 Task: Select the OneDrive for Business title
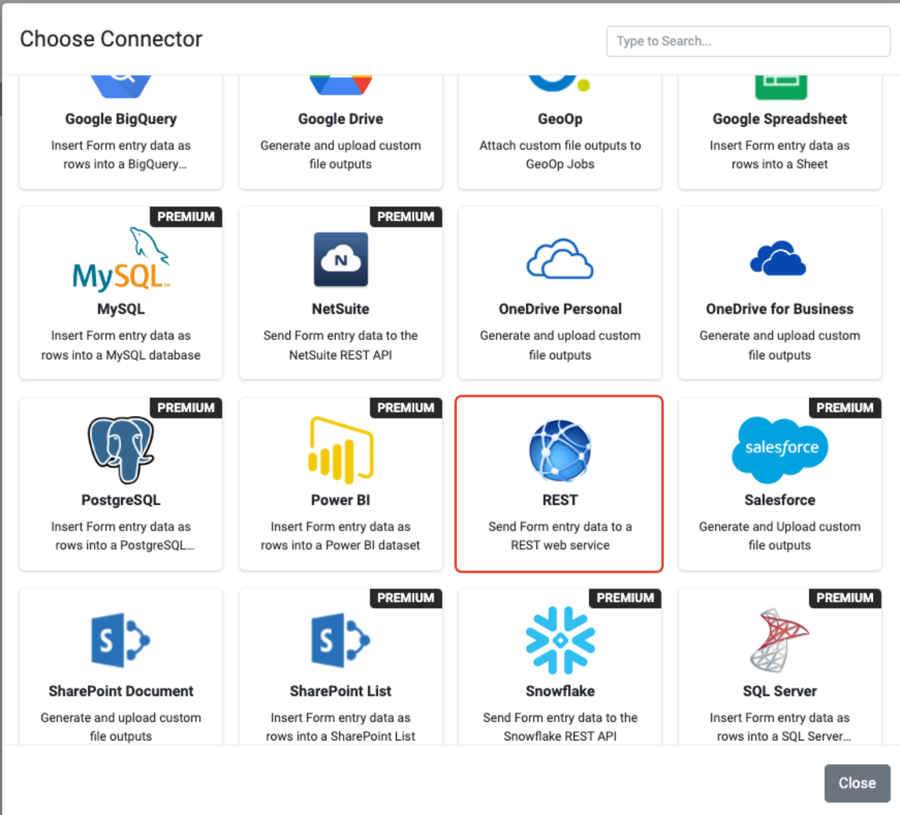coord(780,309)
